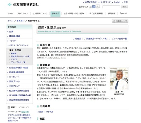The width and height of the screenshot is (141, 123).
Task: Open サイトマップ link
Action: click(106, 2)
